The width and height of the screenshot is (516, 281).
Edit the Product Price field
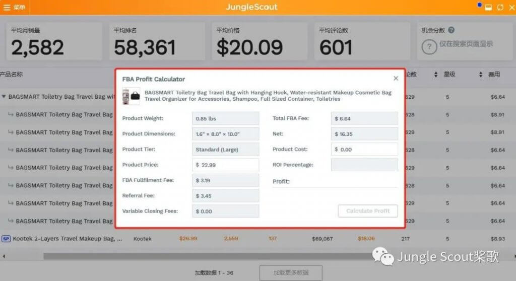[225, 165]
